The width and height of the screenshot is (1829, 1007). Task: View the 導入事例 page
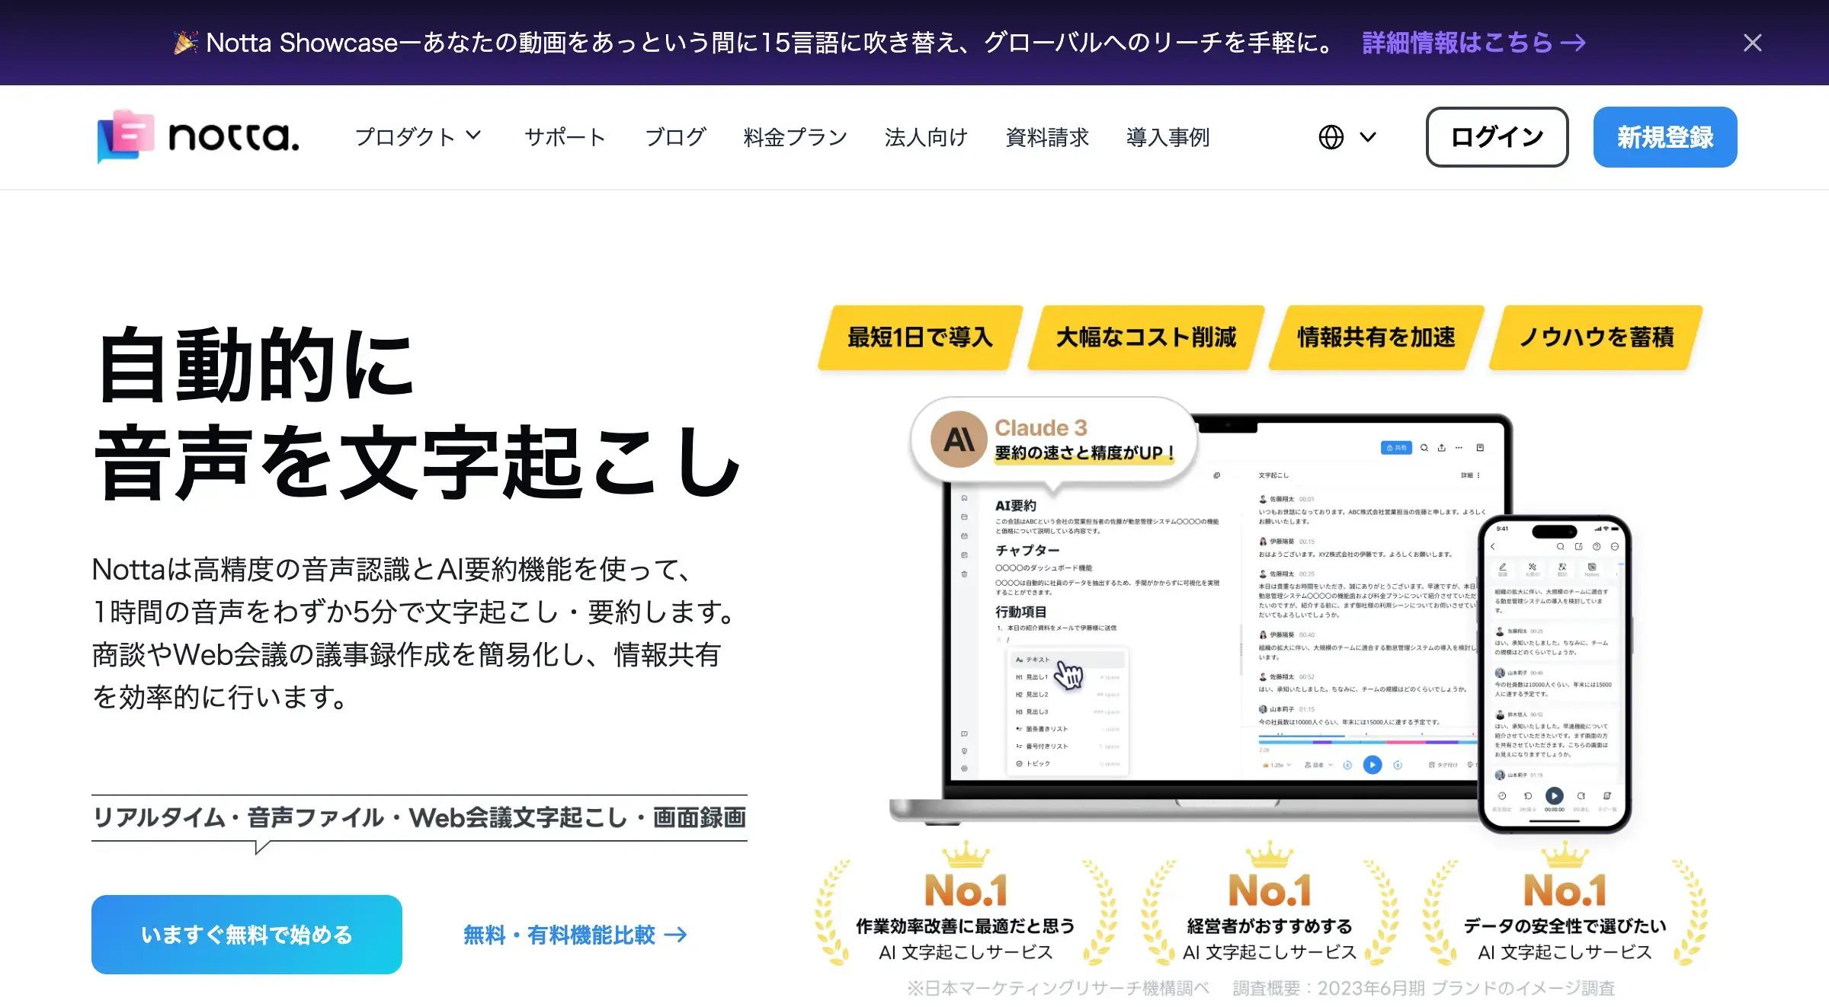[1168, 137]
